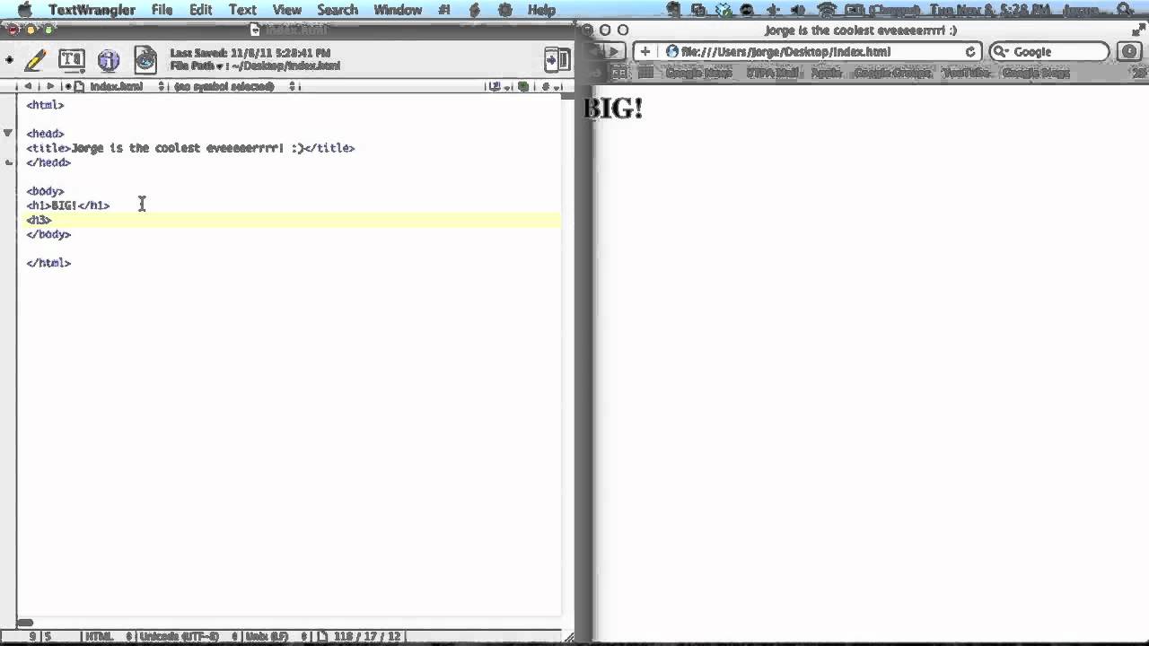Go to next document with forward arrow
Viewport: 1149px width, 646px height.
click(x=50, y=86)
